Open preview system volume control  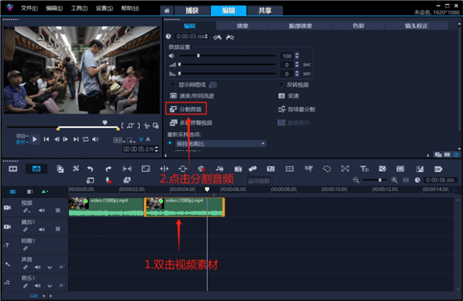tap(95, 139)
